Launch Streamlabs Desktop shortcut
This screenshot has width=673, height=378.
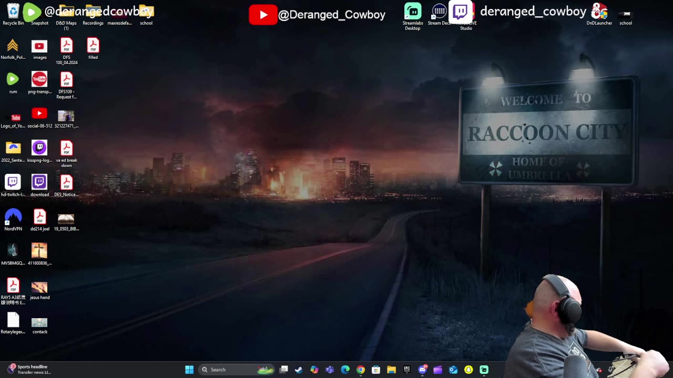(x=413, y=17)
